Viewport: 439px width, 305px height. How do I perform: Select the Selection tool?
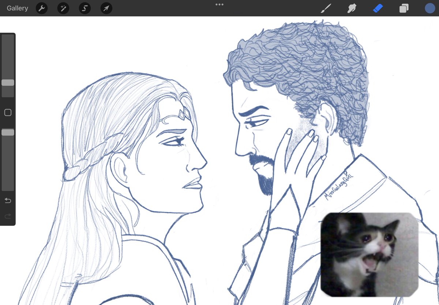85,8
